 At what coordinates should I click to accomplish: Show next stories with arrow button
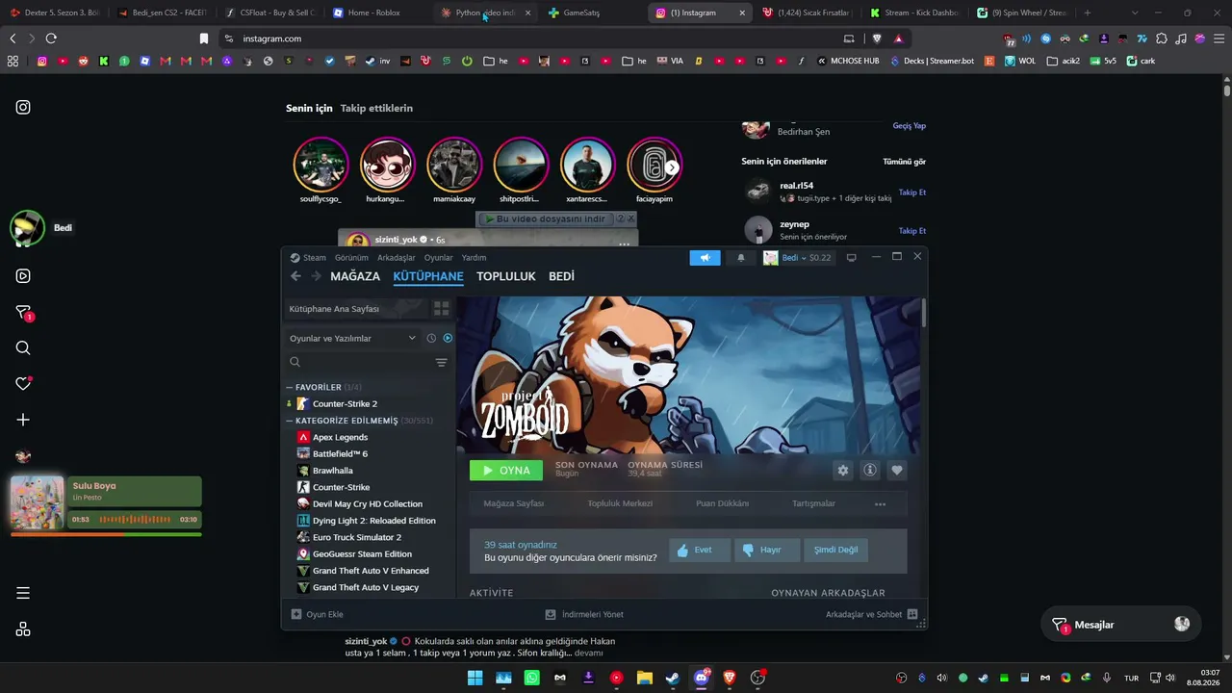pyautogui.click(x=672, y=167)
